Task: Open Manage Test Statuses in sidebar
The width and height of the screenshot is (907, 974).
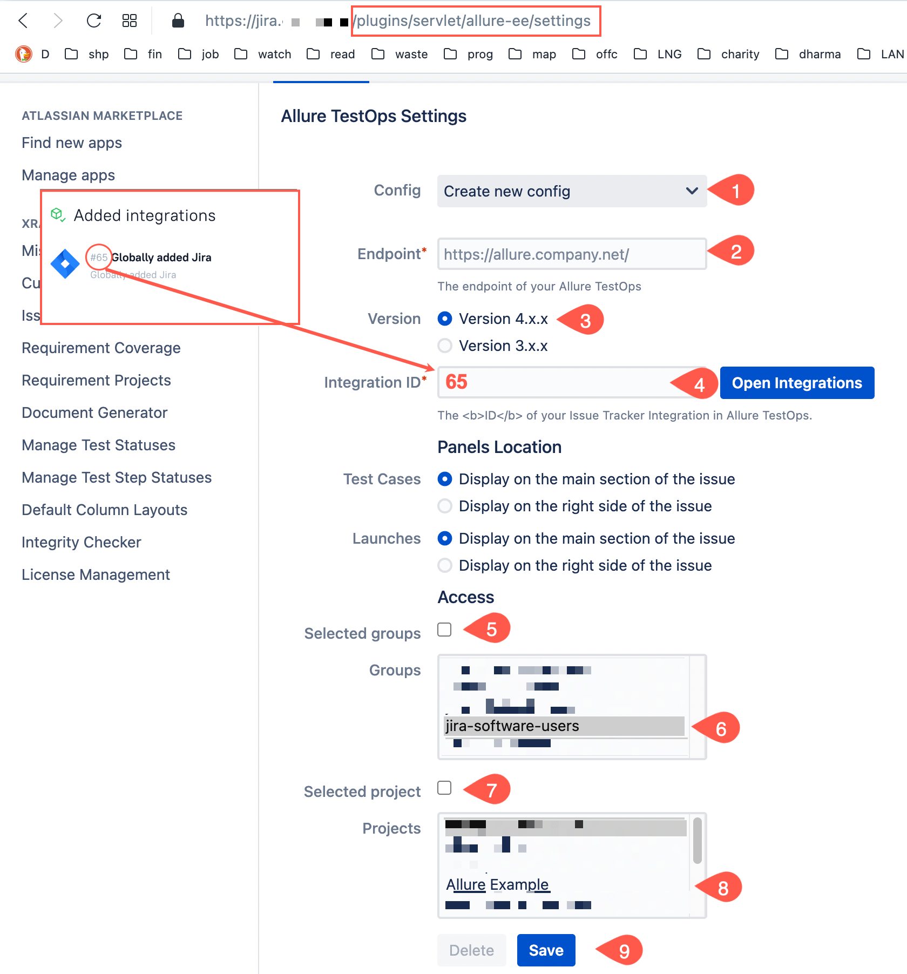Action: coord(98,445)
